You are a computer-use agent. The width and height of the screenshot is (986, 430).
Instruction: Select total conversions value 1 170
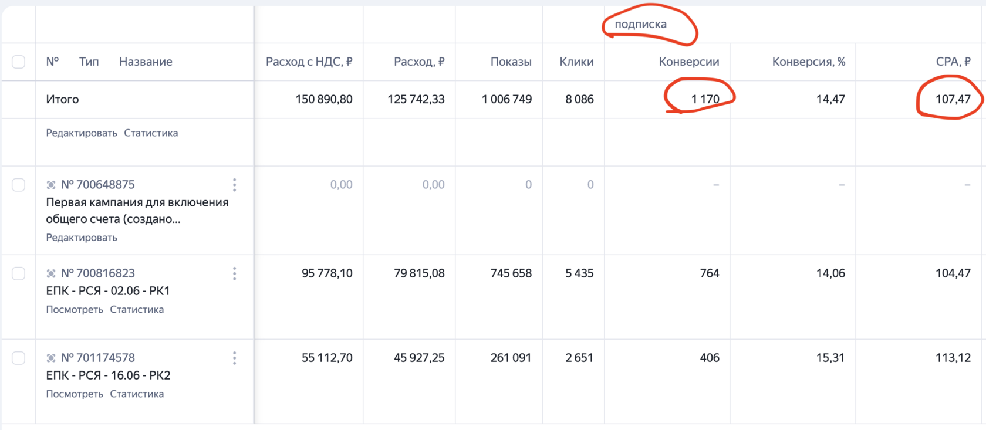tap(705, 99)
